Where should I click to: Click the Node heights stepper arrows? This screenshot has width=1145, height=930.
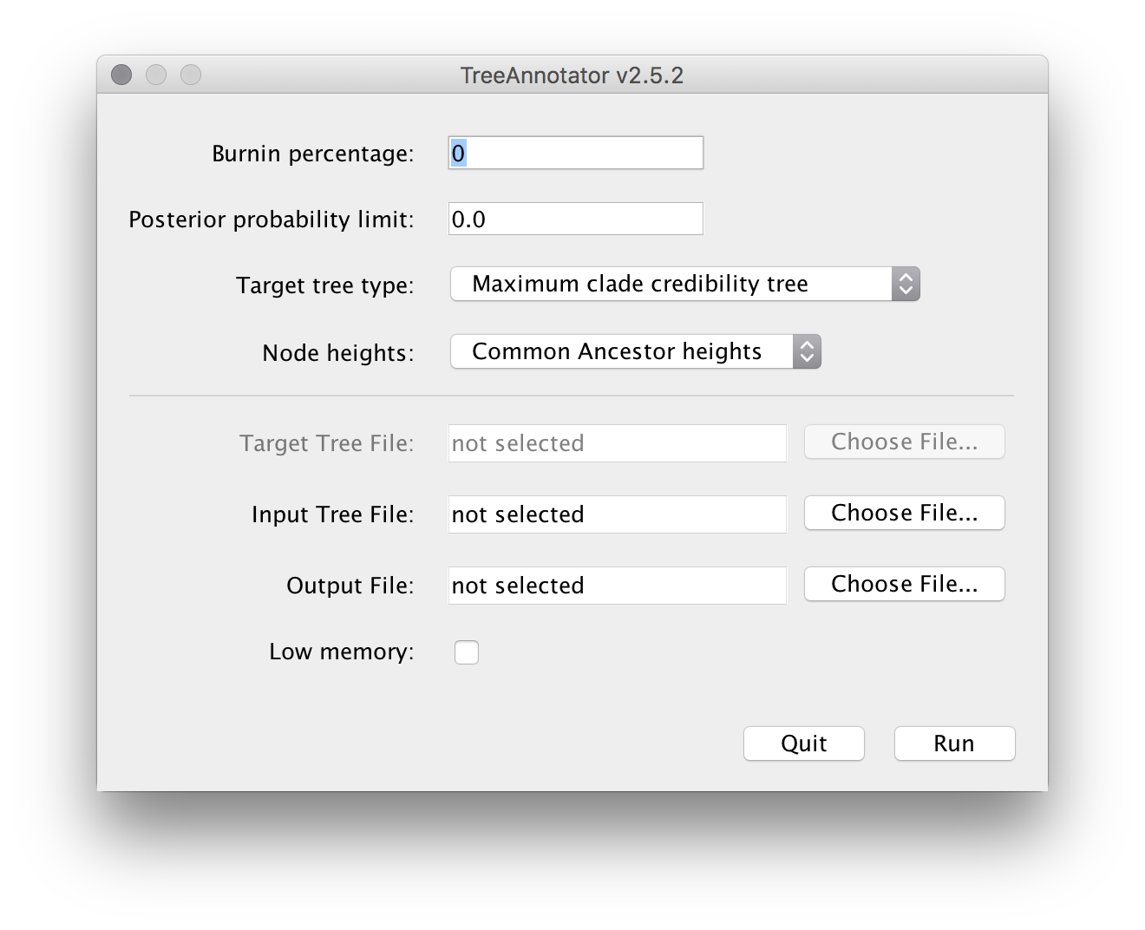(807, 351)
